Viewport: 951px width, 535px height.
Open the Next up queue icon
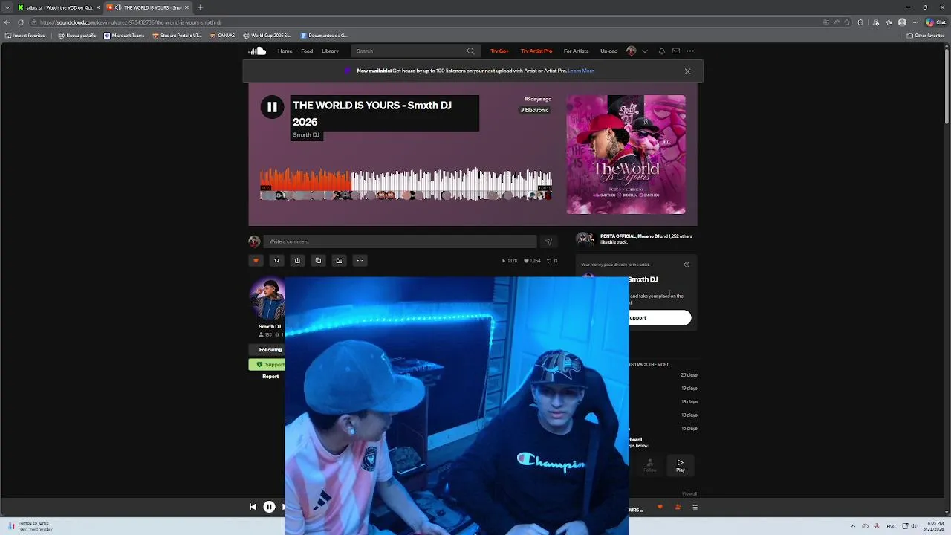(x=695, y=508)
